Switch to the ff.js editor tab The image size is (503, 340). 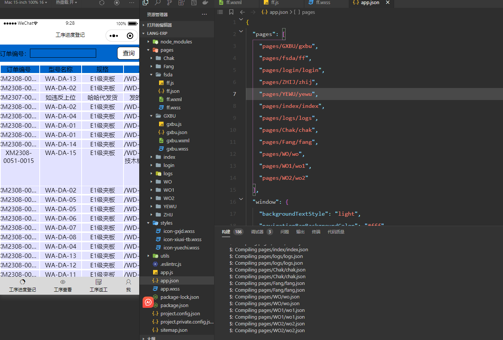pyautogui.click(x=275, y=2)
